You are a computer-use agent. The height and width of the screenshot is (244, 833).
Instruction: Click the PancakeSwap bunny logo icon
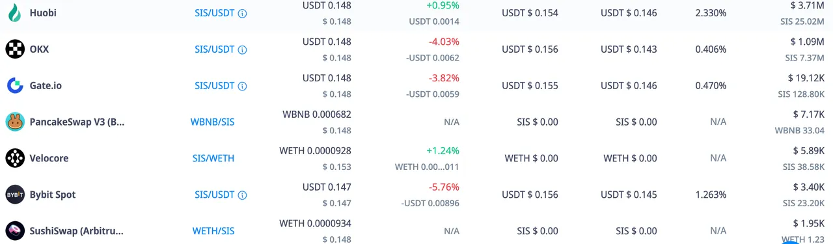pyautogui.click(x=15, y=122)
